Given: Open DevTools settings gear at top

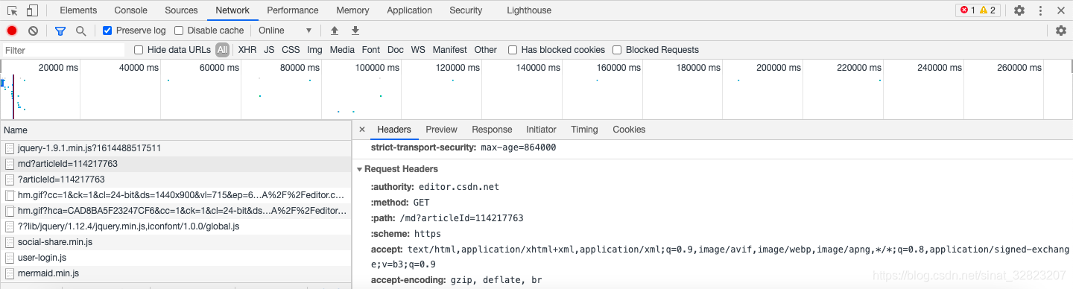Looking at the screenshot, I should tap(1019, 10).
